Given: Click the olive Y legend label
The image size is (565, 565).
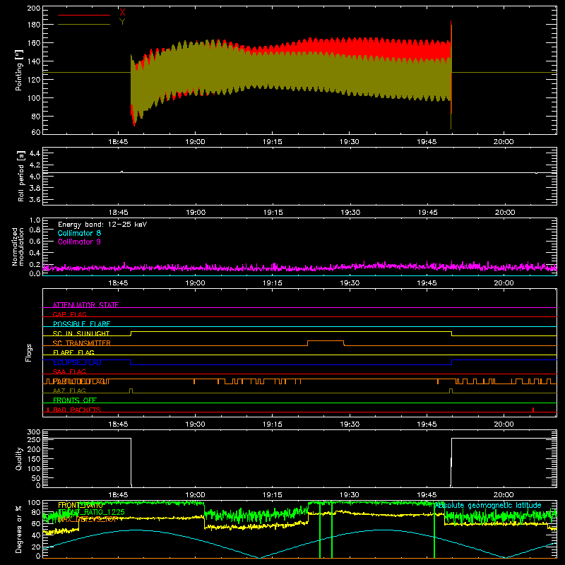Looking at the screenshot, I should (122, 21).
